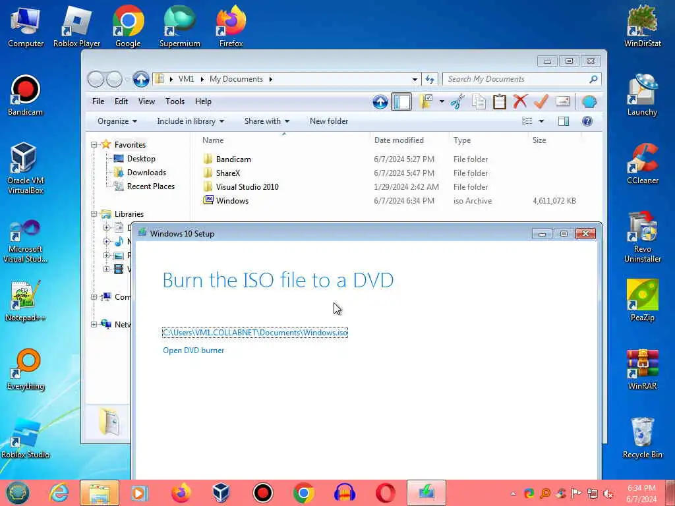Open the View menu
Viewport: 675px width, 506px height.
click(146, 101)
